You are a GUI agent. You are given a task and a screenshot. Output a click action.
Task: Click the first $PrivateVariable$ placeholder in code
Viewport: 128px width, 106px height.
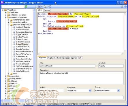(x=58, y=14)
